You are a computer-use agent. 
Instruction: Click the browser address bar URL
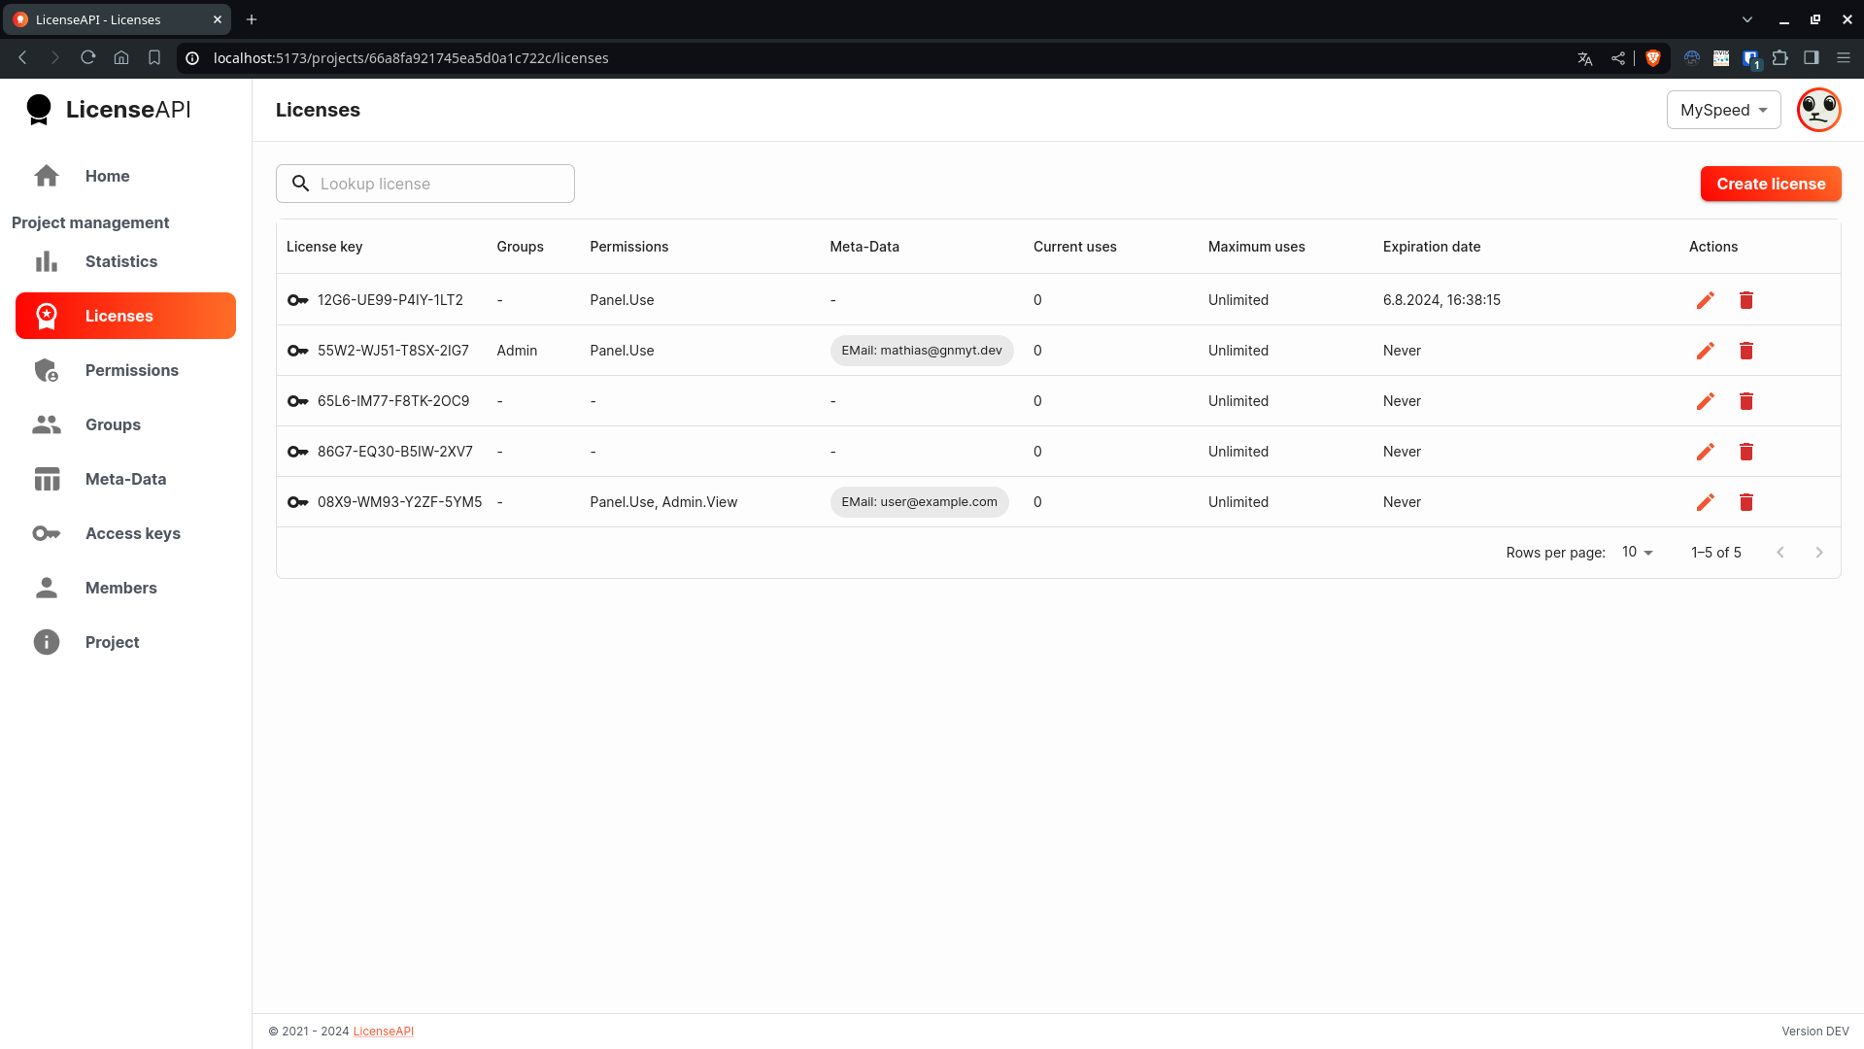411,58
